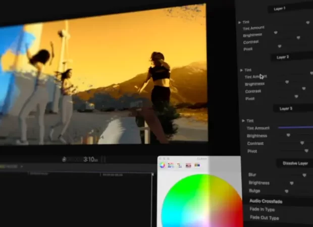Click the Layer 1 Contrast slider handle
This screenshot has height=227, width=313.
[x=298, y=38]
